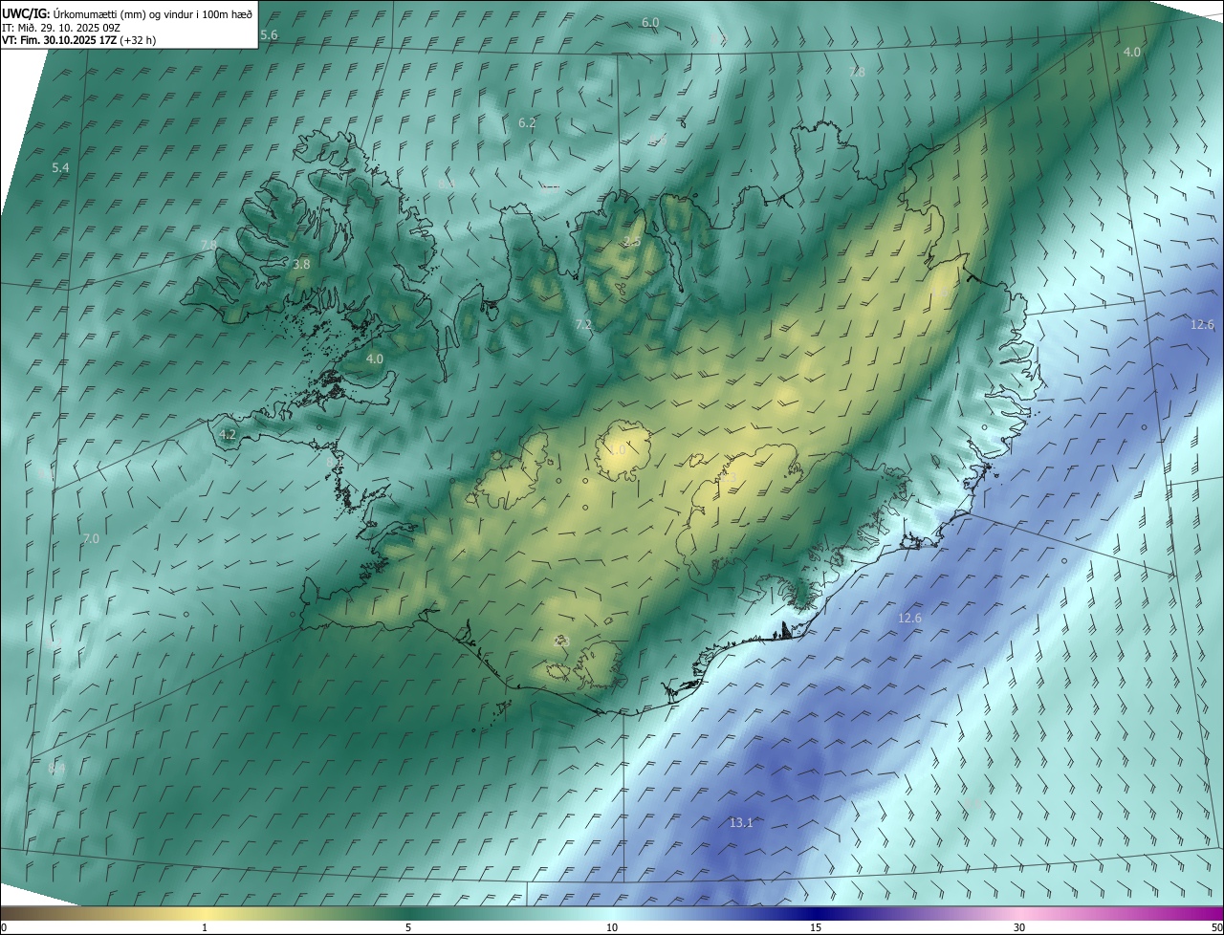Viewport: 1224px width, 935px height.
Task: Click the 'UWC/IG:' label in the header
Action: [x=27, y=13]
